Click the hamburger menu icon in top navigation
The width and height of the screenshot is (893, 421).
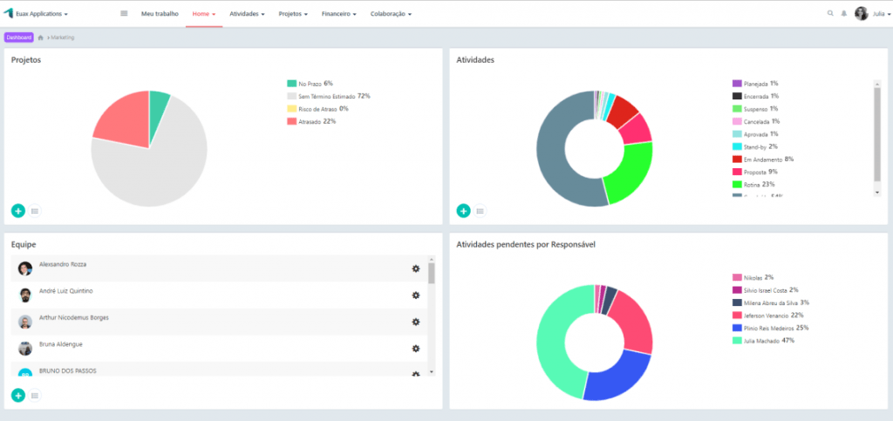(124, 14)
